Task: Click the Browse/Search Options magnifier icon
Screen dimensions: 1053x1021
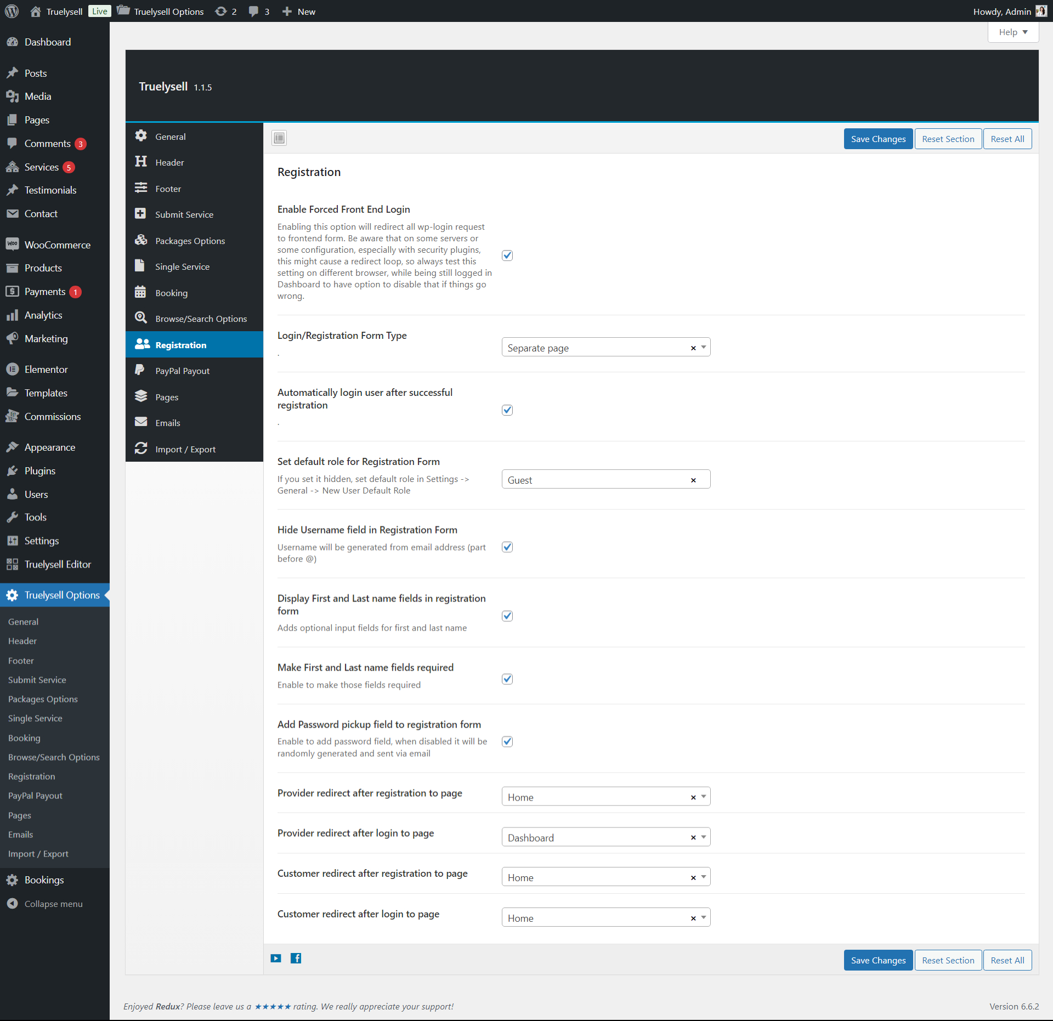Action: (x=141, y=318)
